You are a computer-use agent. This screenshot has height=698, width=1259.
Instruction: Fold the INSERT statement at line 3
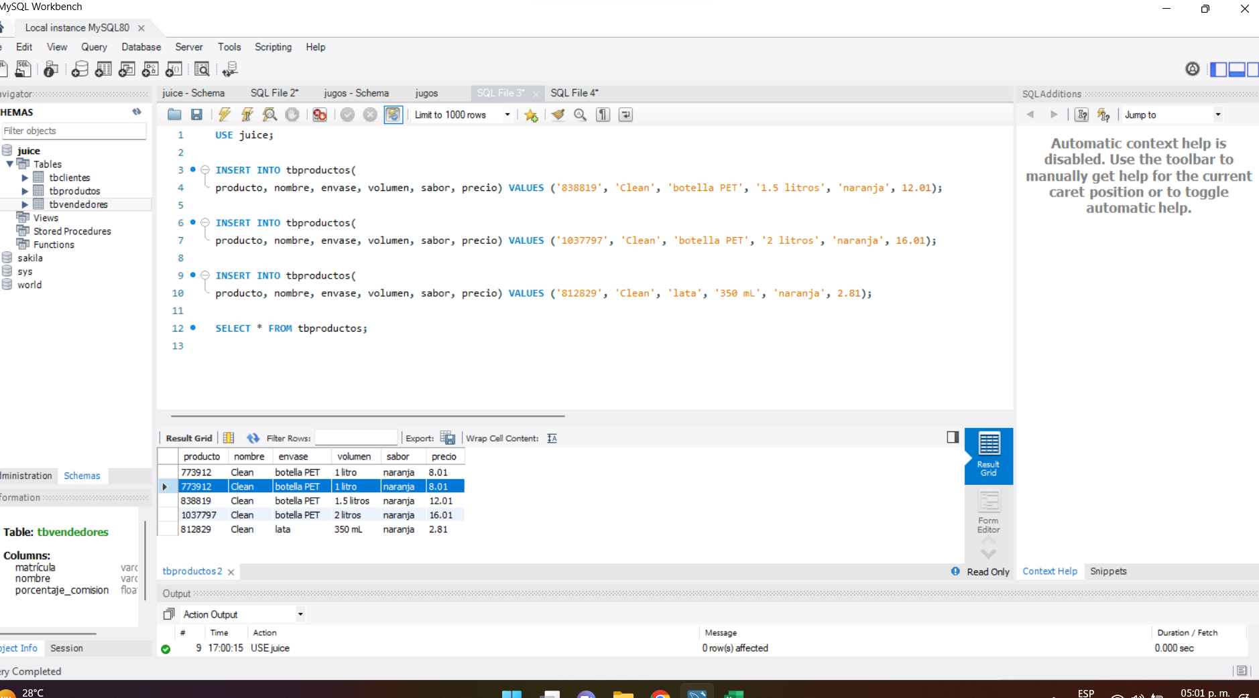[x=205, y=170]
